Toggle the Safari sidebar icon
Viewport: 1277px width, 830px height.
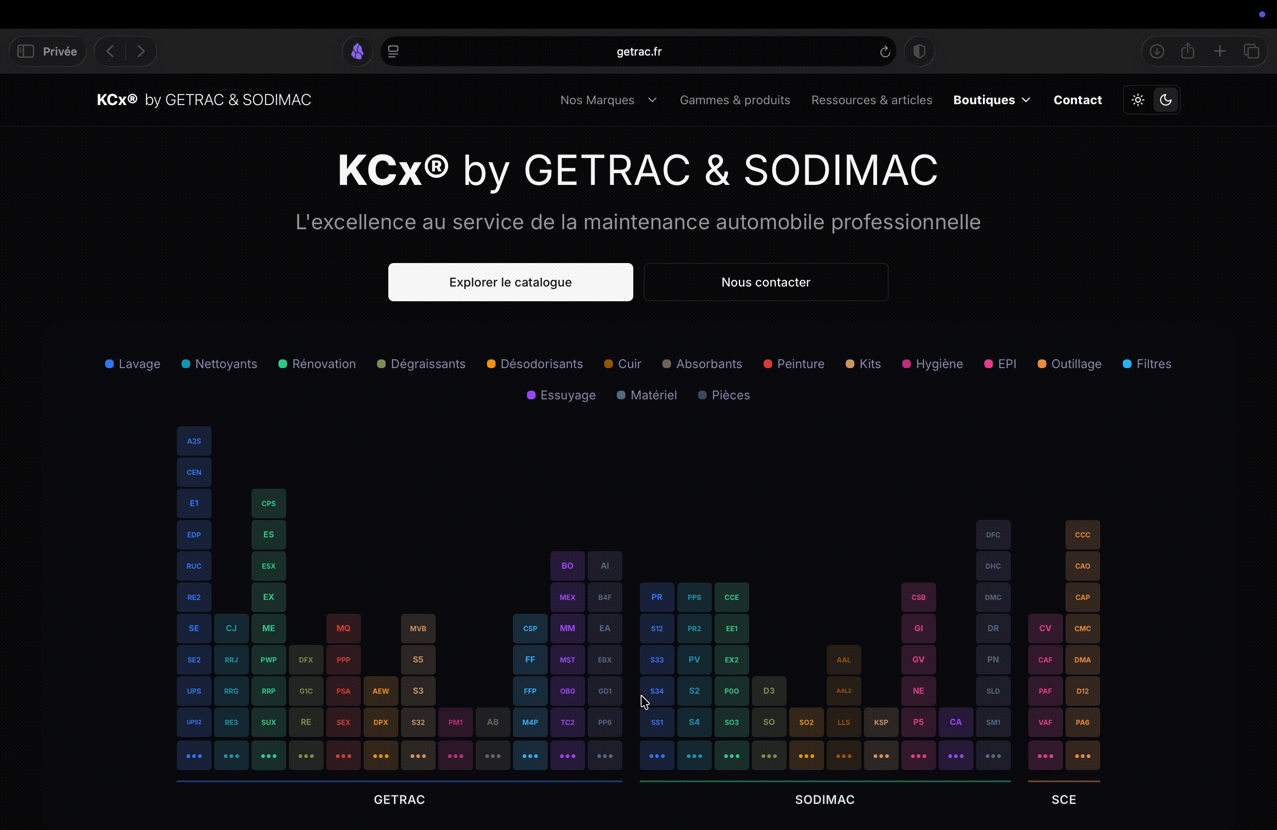25,52
